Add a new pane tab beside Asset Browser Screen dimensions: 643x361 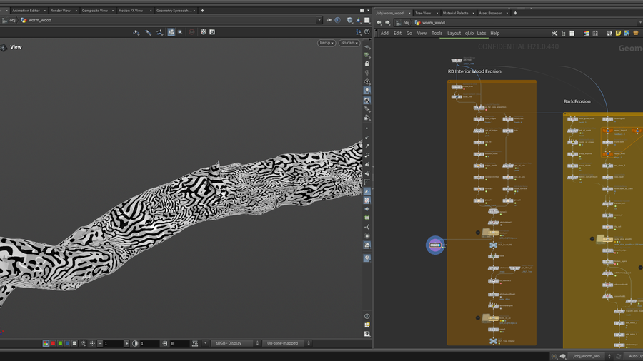tap(515, 13)
